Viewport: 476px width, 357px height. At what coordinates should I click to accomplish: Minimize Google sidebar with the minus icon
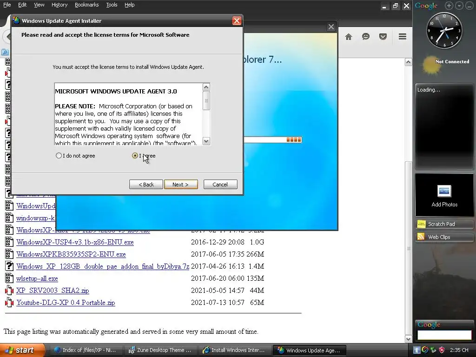[469, 6]
